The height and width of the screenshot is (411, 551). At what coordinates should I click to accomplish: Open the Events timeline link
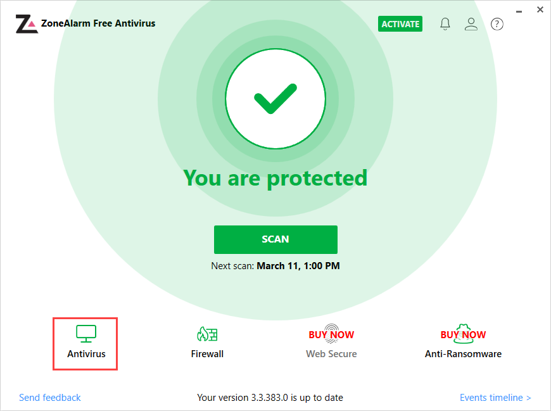(x=495, y=398)
